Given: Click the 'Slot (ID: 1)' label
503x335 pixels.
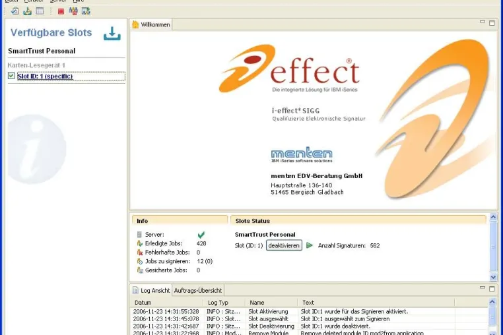Looking at the screenshot, I should point(249,245).
